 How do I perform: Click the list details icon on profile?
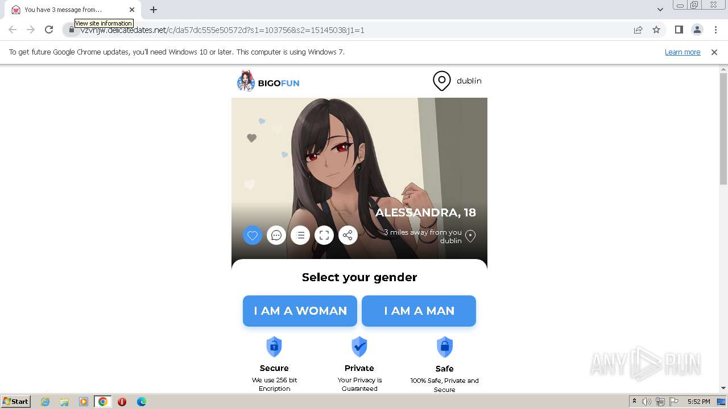click(300, 235)
